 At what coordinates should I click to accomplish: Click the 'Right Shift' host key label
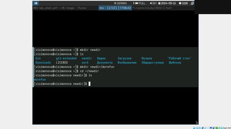(x=227, y=128)
